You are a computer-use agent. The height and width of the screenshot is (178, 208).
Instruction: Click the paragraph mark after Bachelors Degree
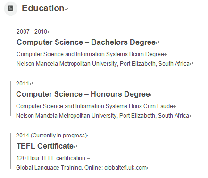(158, 43)
